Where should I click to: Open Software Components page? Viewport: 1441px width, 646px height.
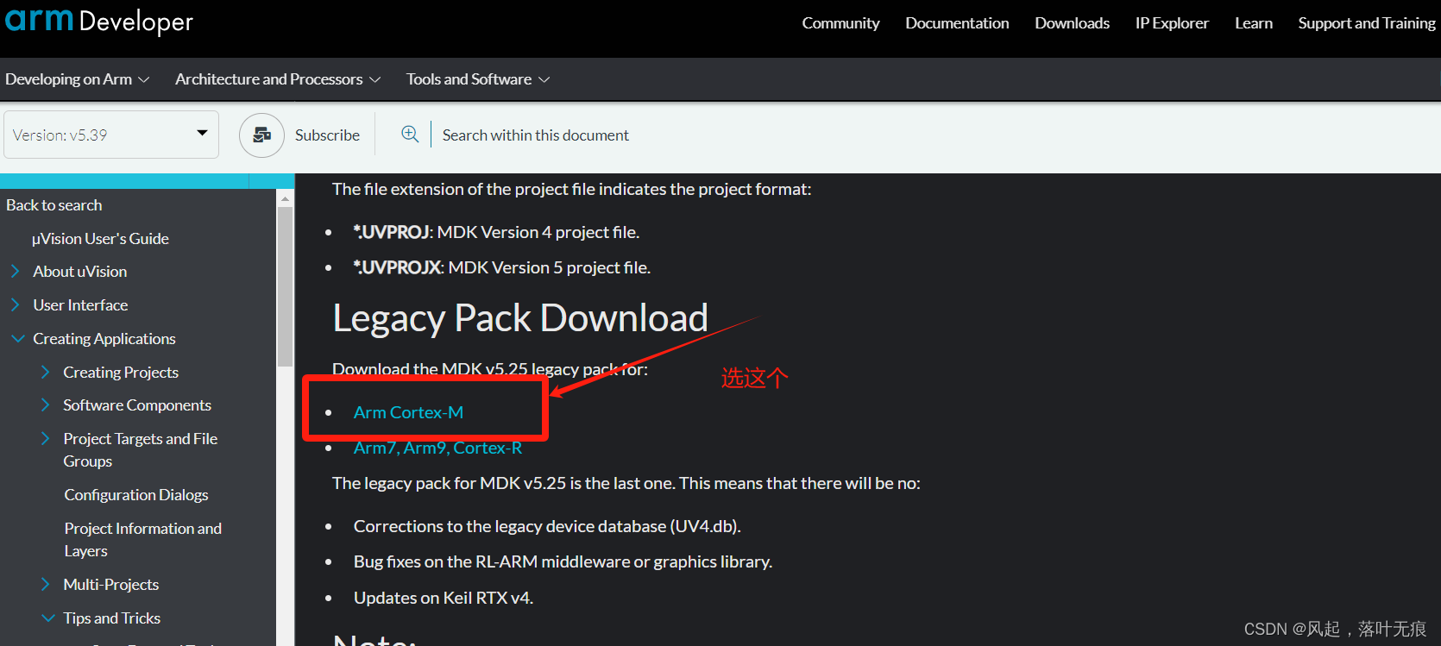[x=137, y=405]
